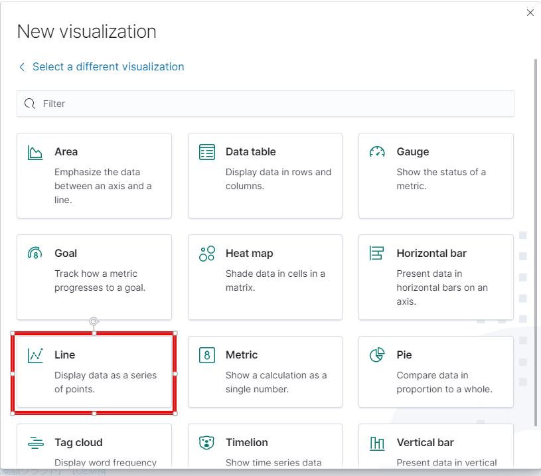
Task: Click the Goal visualization icon
Action: coord(35,253)
